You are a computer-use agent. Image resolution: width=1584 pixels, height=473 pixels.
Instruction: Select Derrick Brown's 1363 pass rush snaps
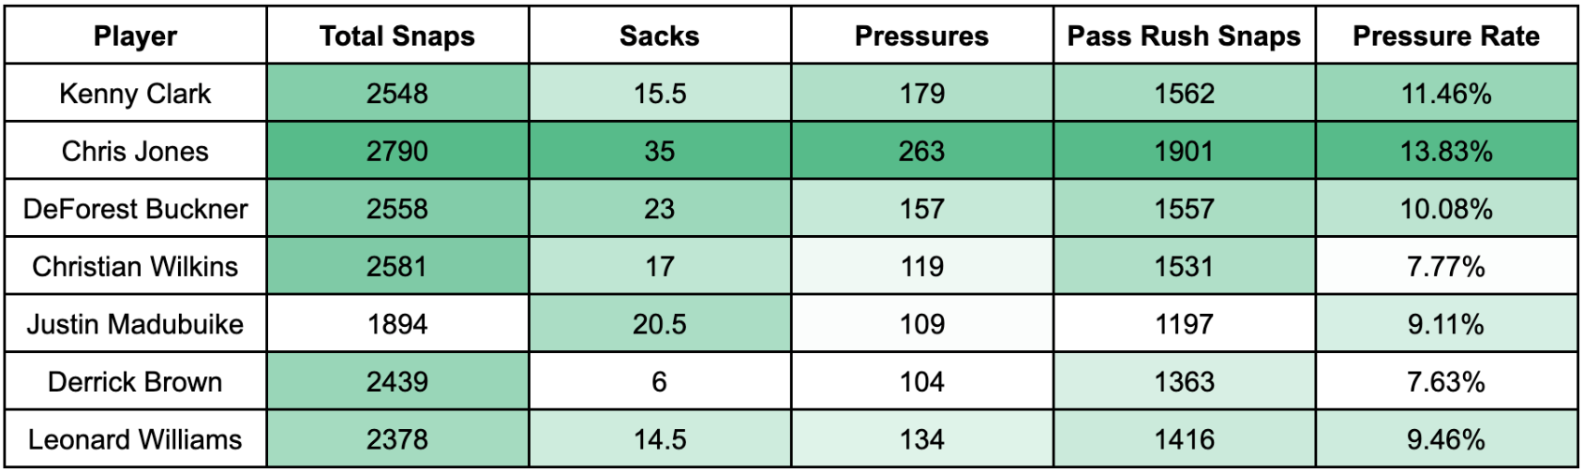click(x=1184, y=382)
